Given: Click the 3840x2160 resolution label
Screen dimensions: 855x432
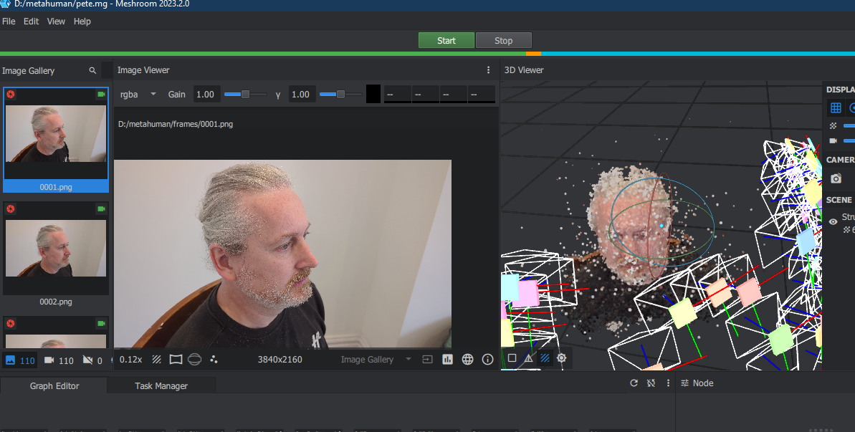Looking at the screenshot, I should (280, 360).
